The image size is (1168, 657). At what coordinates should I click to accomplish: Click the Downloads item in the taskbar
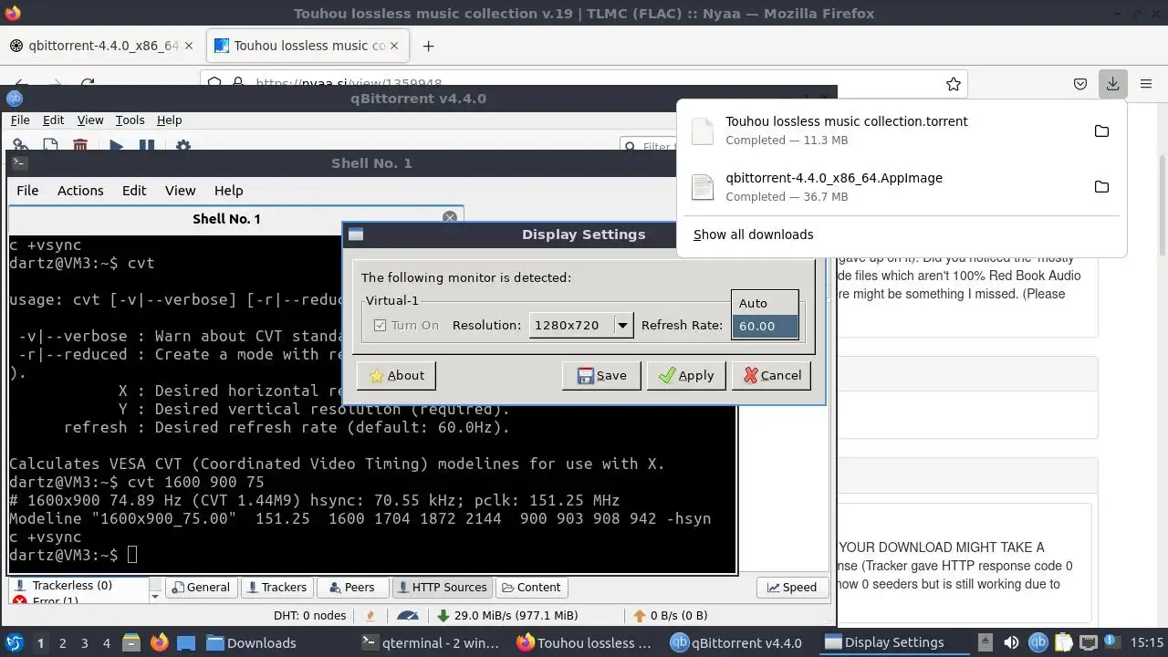[x=251, y=642]
